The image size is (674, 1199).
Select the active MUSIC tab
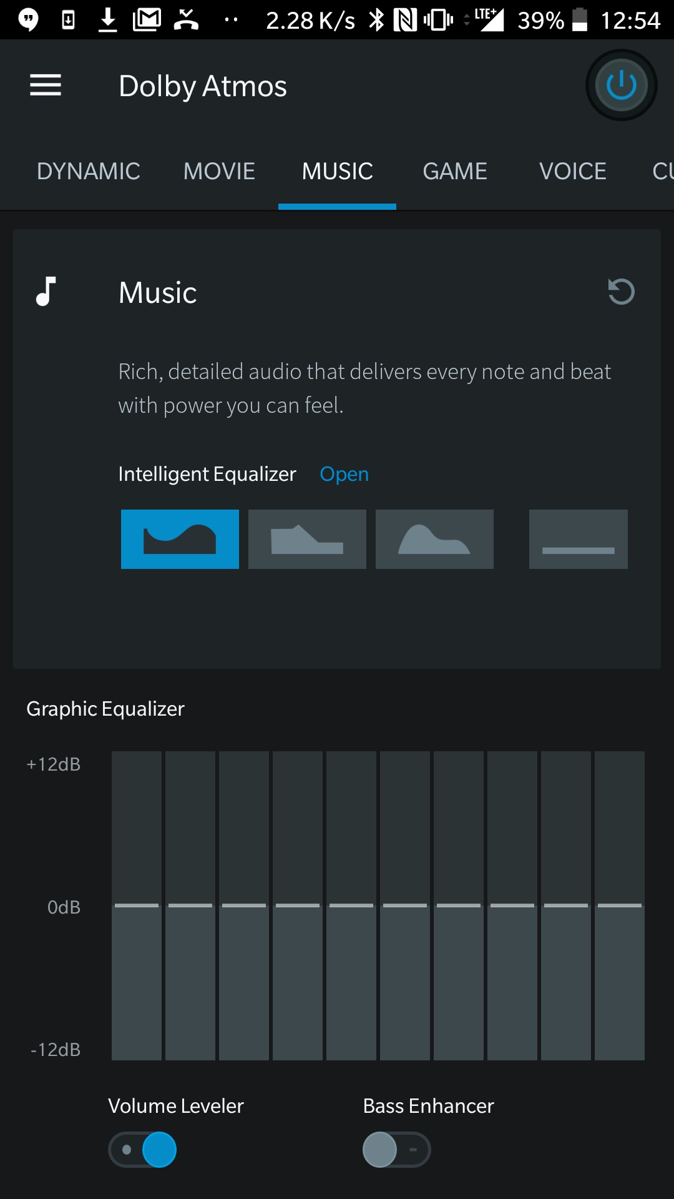tap(337, 172)
